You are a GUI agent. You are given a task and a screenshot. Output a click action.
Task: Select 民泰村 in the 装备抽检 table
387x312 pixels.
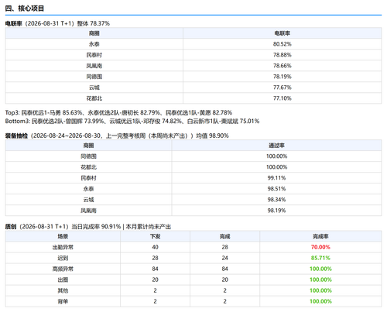point(88,178)
